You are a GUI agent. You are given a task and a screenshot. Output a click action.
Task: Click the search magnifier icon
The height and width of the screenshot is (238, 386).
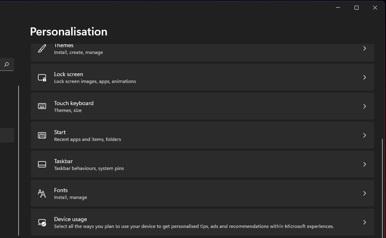coord(6,64)
